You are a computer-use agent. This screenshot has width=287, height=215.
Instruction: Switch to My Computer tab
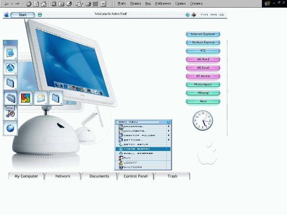click(x=26, y=176)
